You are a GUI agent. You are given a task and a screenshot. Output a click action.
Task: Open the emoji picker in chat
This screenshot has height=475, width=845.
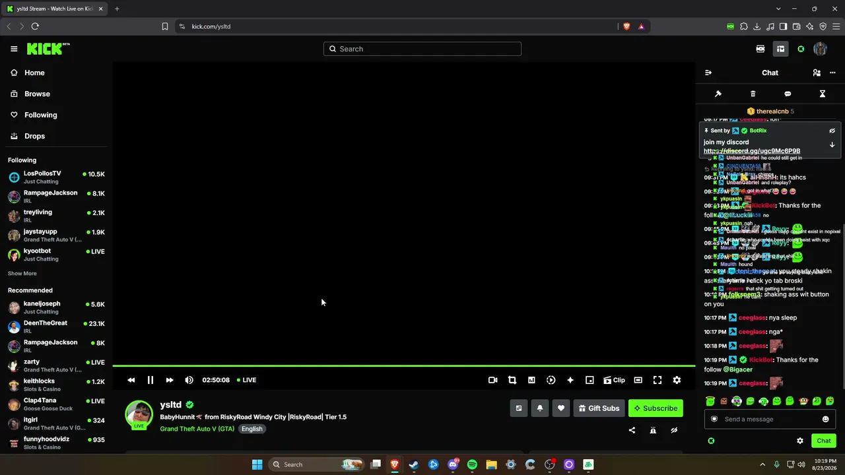825,419
